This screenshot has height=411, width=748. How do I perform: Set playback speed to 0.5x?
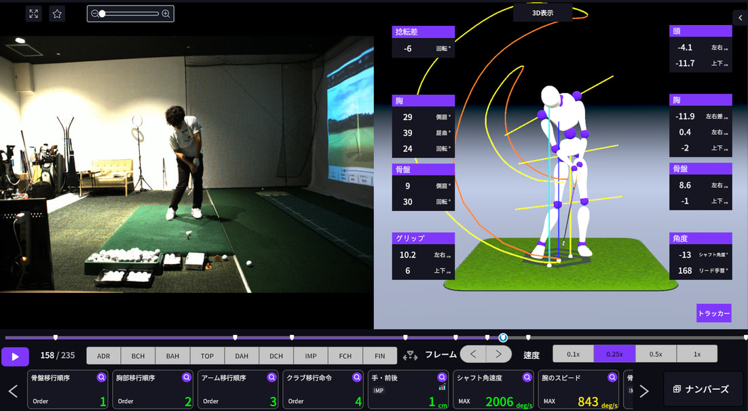click(x=656, y=354)
